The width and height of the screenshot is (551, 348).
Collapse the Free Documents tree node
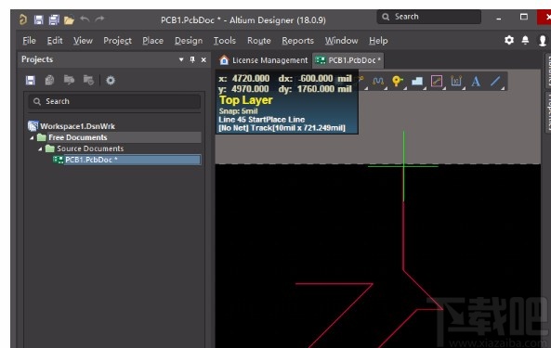[x=32, y=138]
